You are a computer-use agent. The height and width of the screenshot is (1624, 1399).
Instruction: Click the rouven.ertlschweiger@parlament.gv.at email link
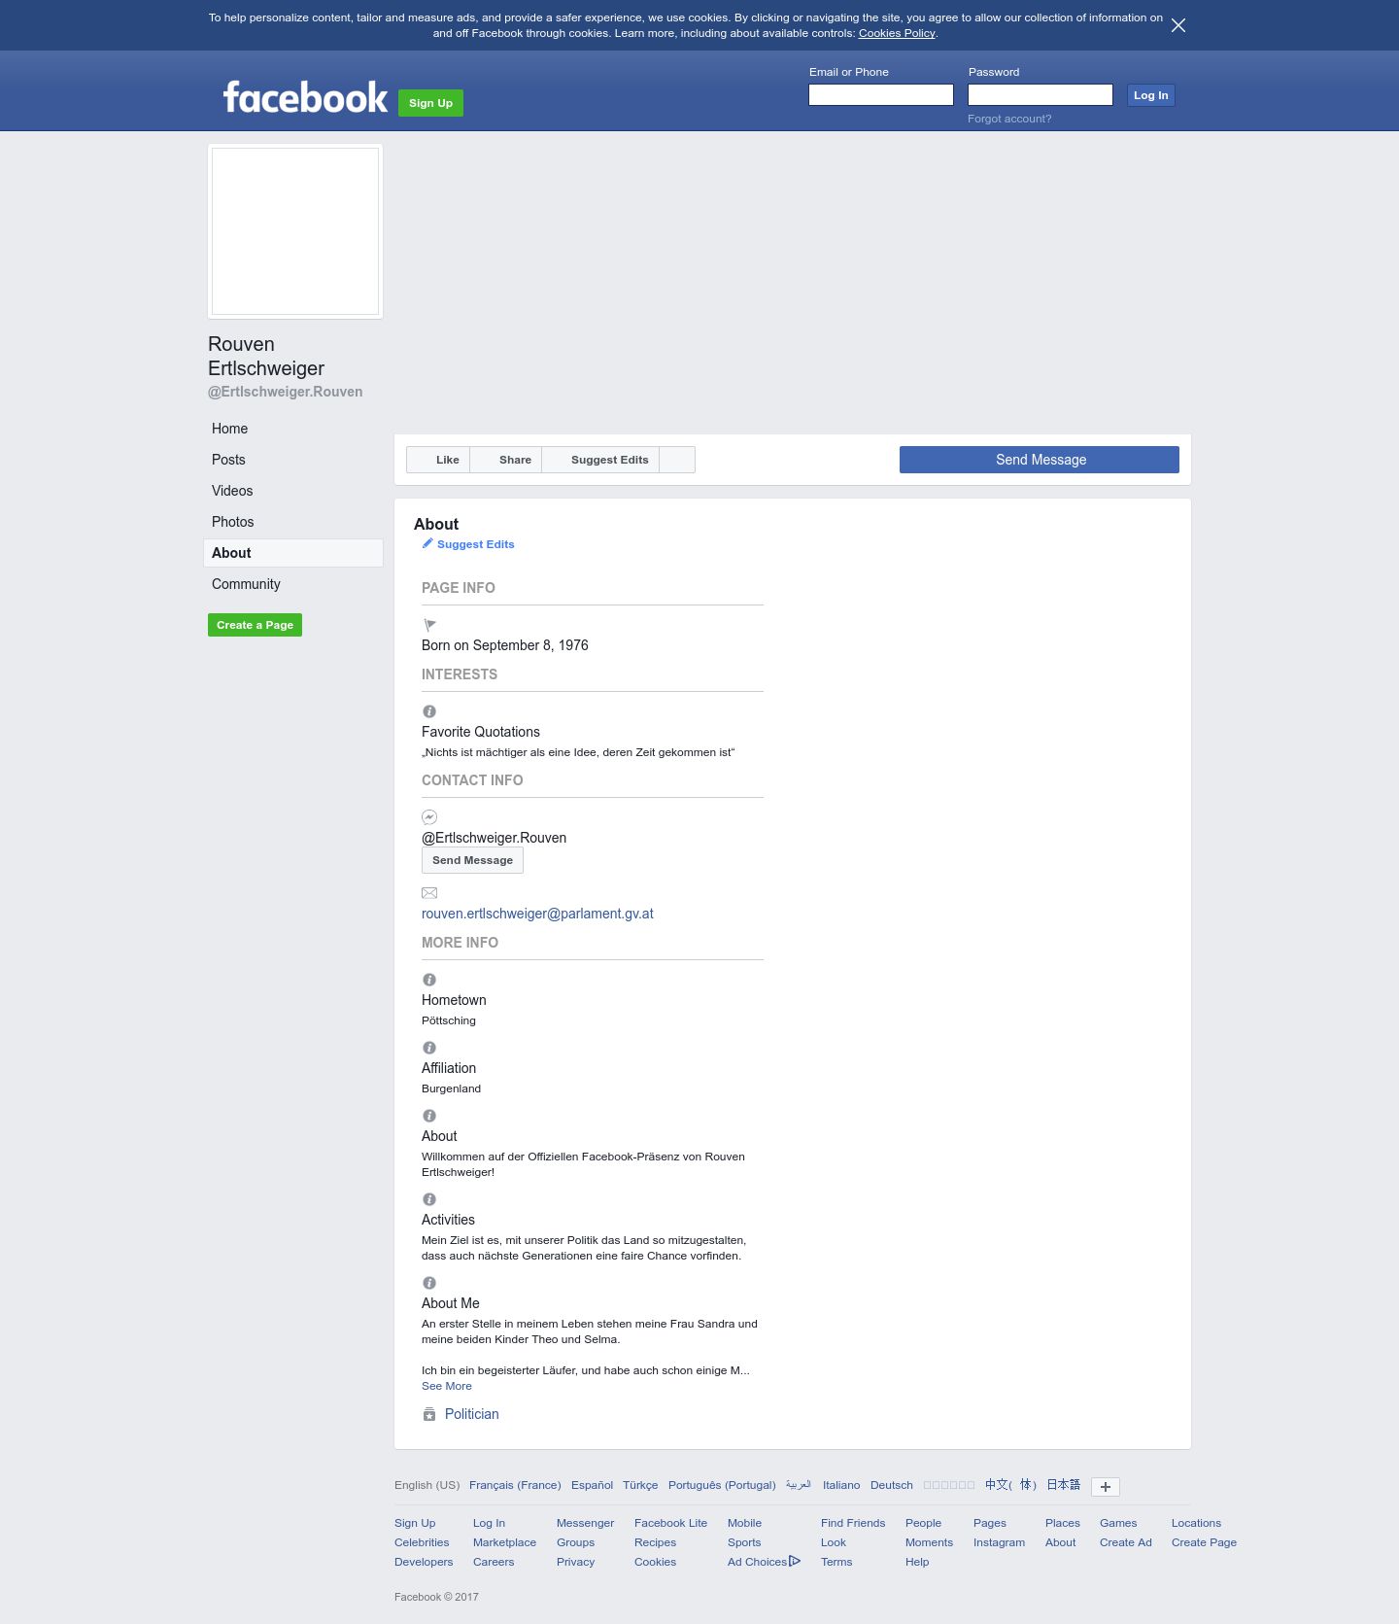coord(537,914)
